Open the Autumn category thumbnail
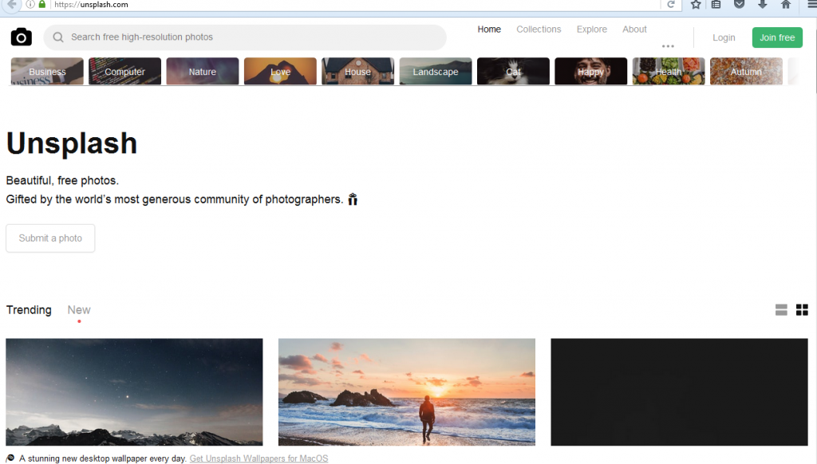817x464 pixels. click(x=746, y=71)
